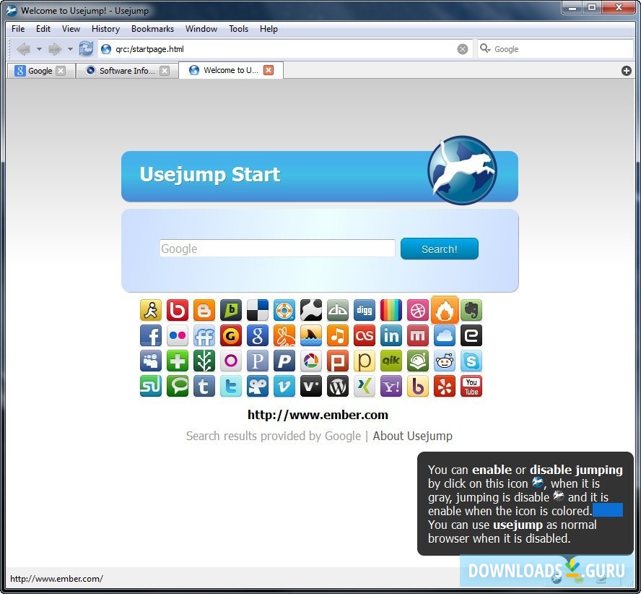641x594 pixels.
Task: Open the Window menu
Action: coord(201,29)
